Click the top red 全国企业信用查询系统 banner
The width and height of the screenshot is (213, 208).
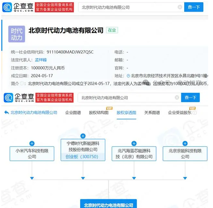point(54,7)
